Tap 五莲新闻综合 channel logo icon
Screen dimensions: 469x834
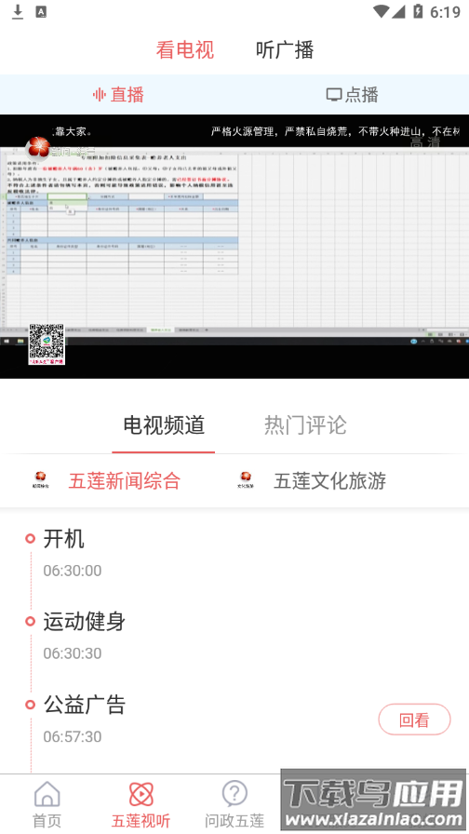[x=40, y=479]
